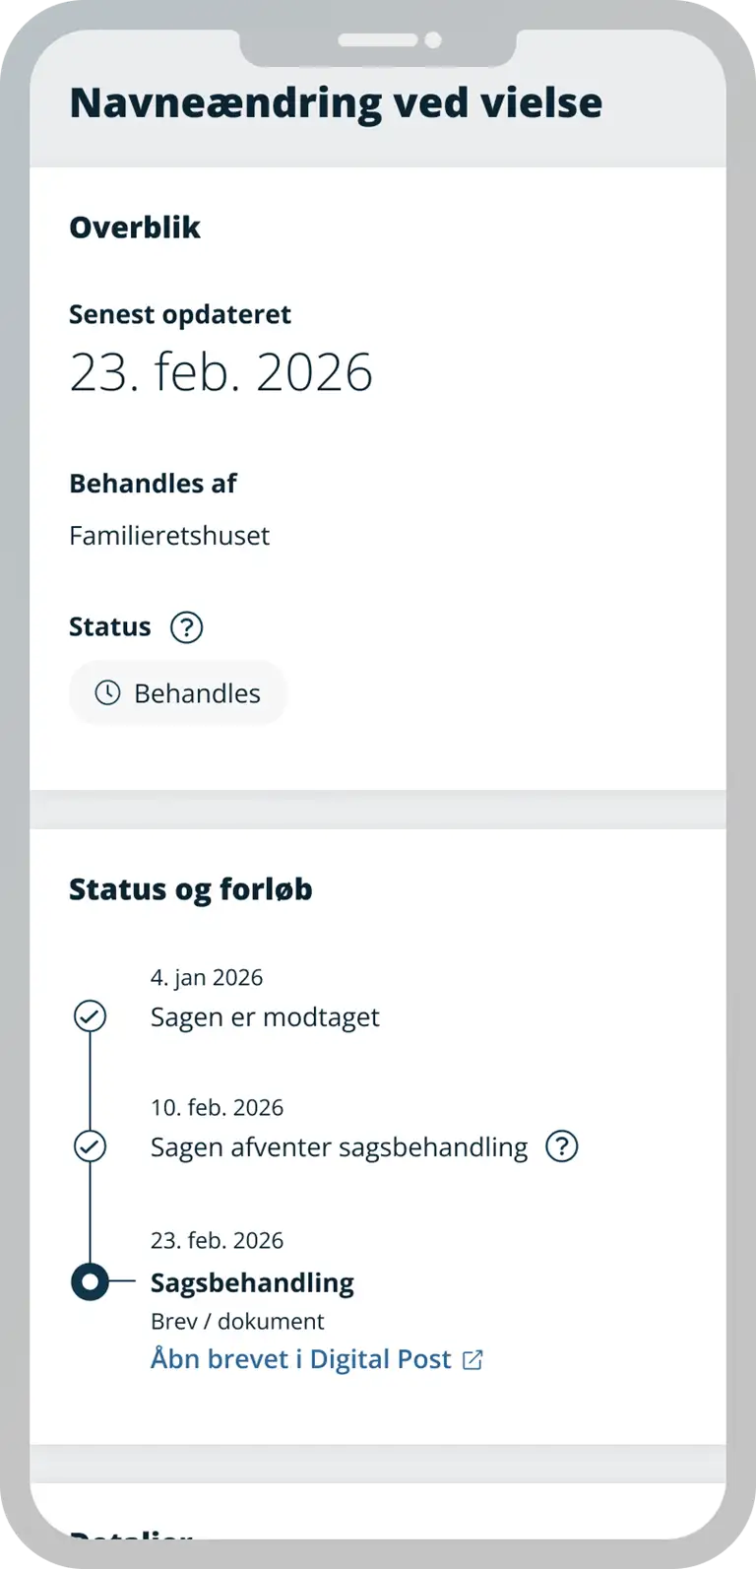This screenshot has height=1569, width=756.
Task: Click the Sagen er modtaget timeline entry
Action: point(265,1016)
